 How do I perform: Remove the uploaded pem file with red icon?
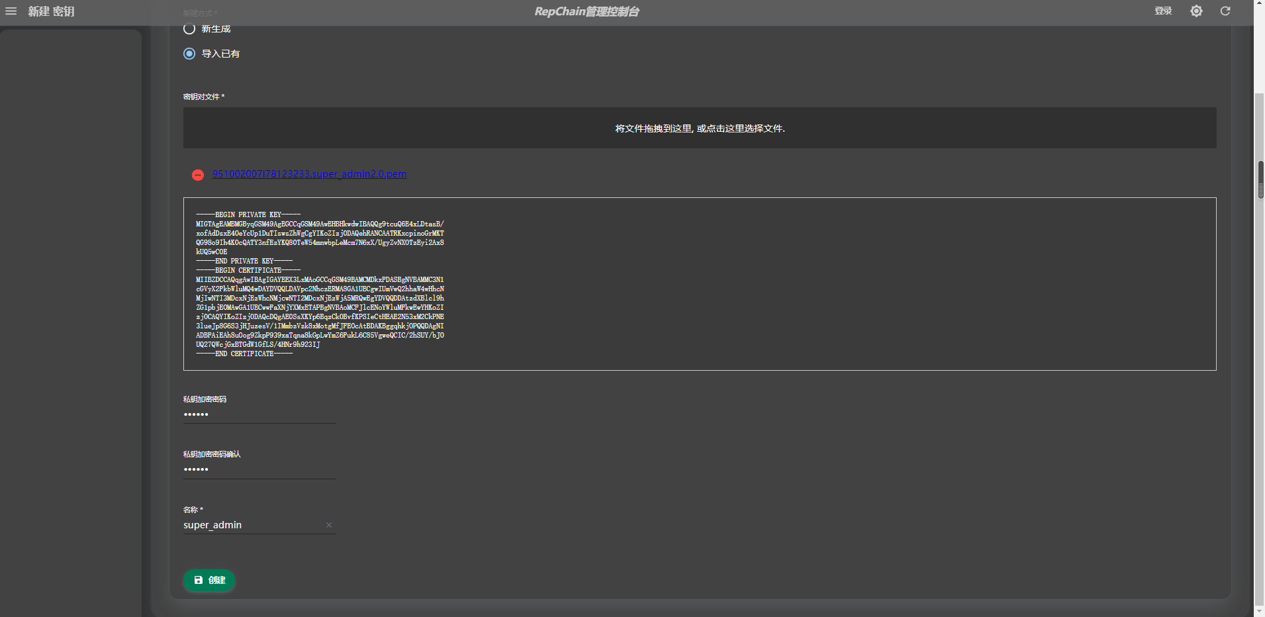click(198, 175)
